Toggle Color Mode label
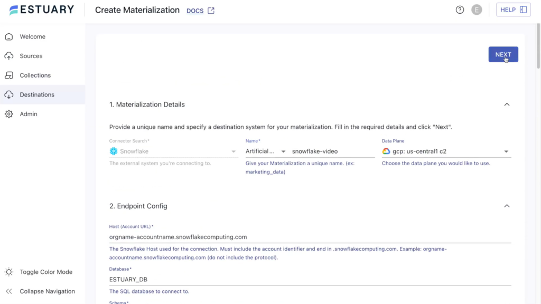This screenshot has width=541, height=304. click(46, 272)
